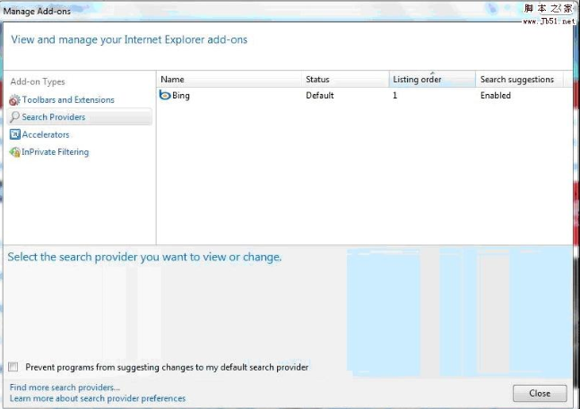Image resolution: width=580 pixels, height=409 pixels.
Task: Open InPrivate Filtering add-on type
Action: tap(56, 152)
